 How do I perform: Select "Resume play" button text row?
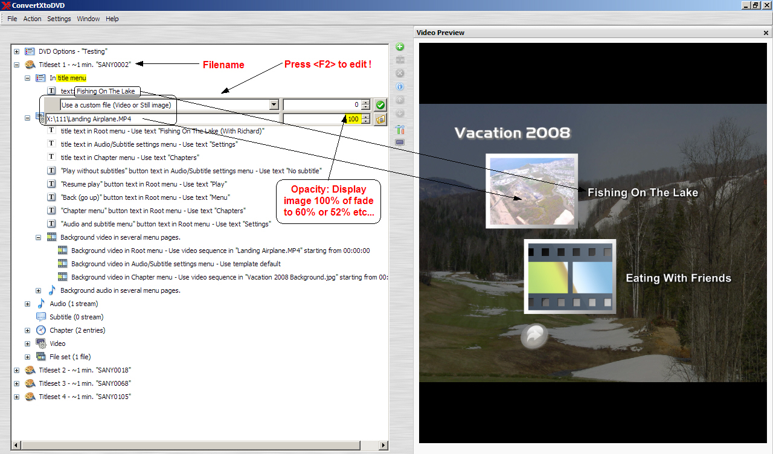(x=144, y=184)
